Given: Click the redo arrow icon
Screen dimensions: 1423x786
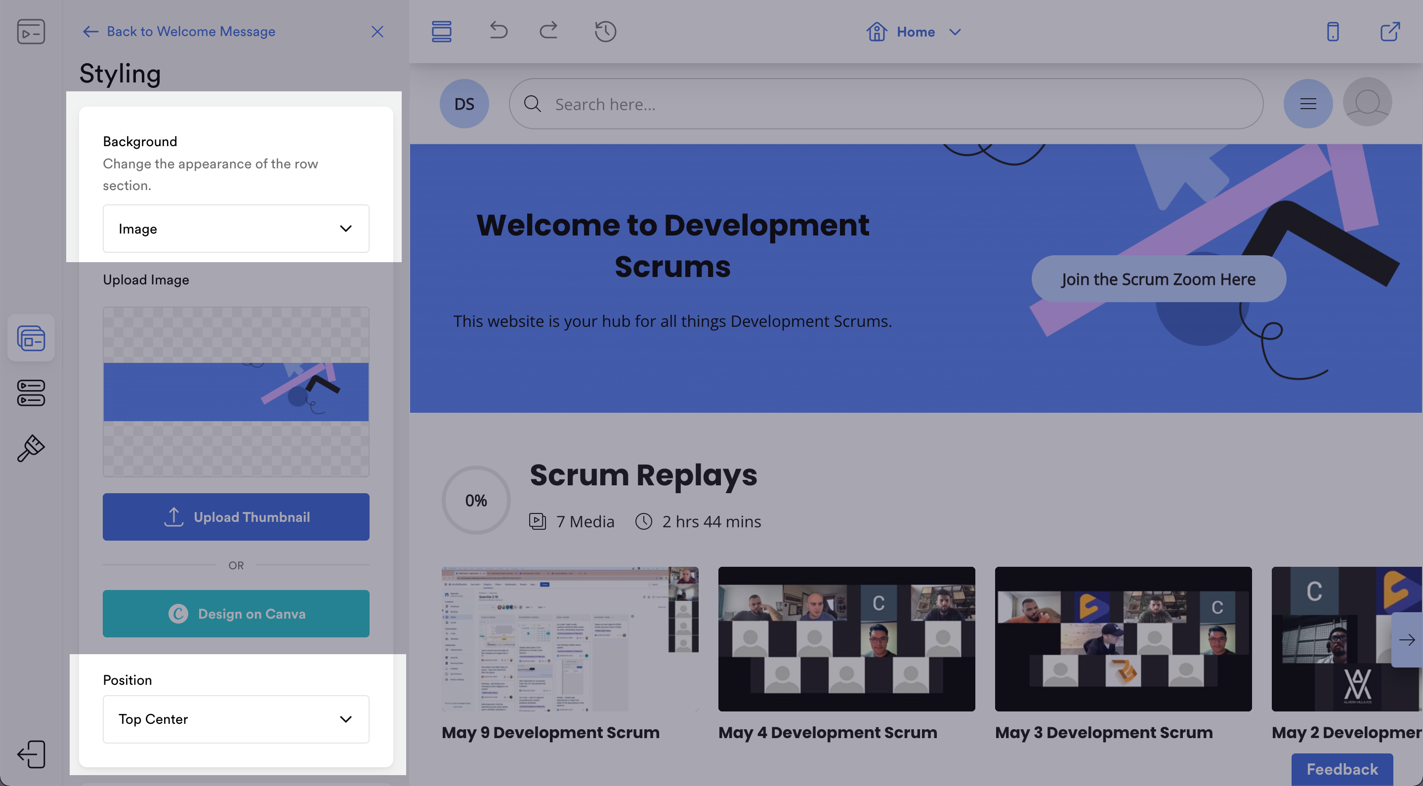Looking at the screenshot, I should [548, 31].
